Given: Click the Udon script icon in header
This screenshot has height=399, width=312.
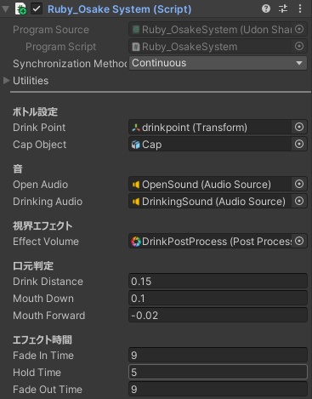Looking at the screenshot, I should 21,9.
